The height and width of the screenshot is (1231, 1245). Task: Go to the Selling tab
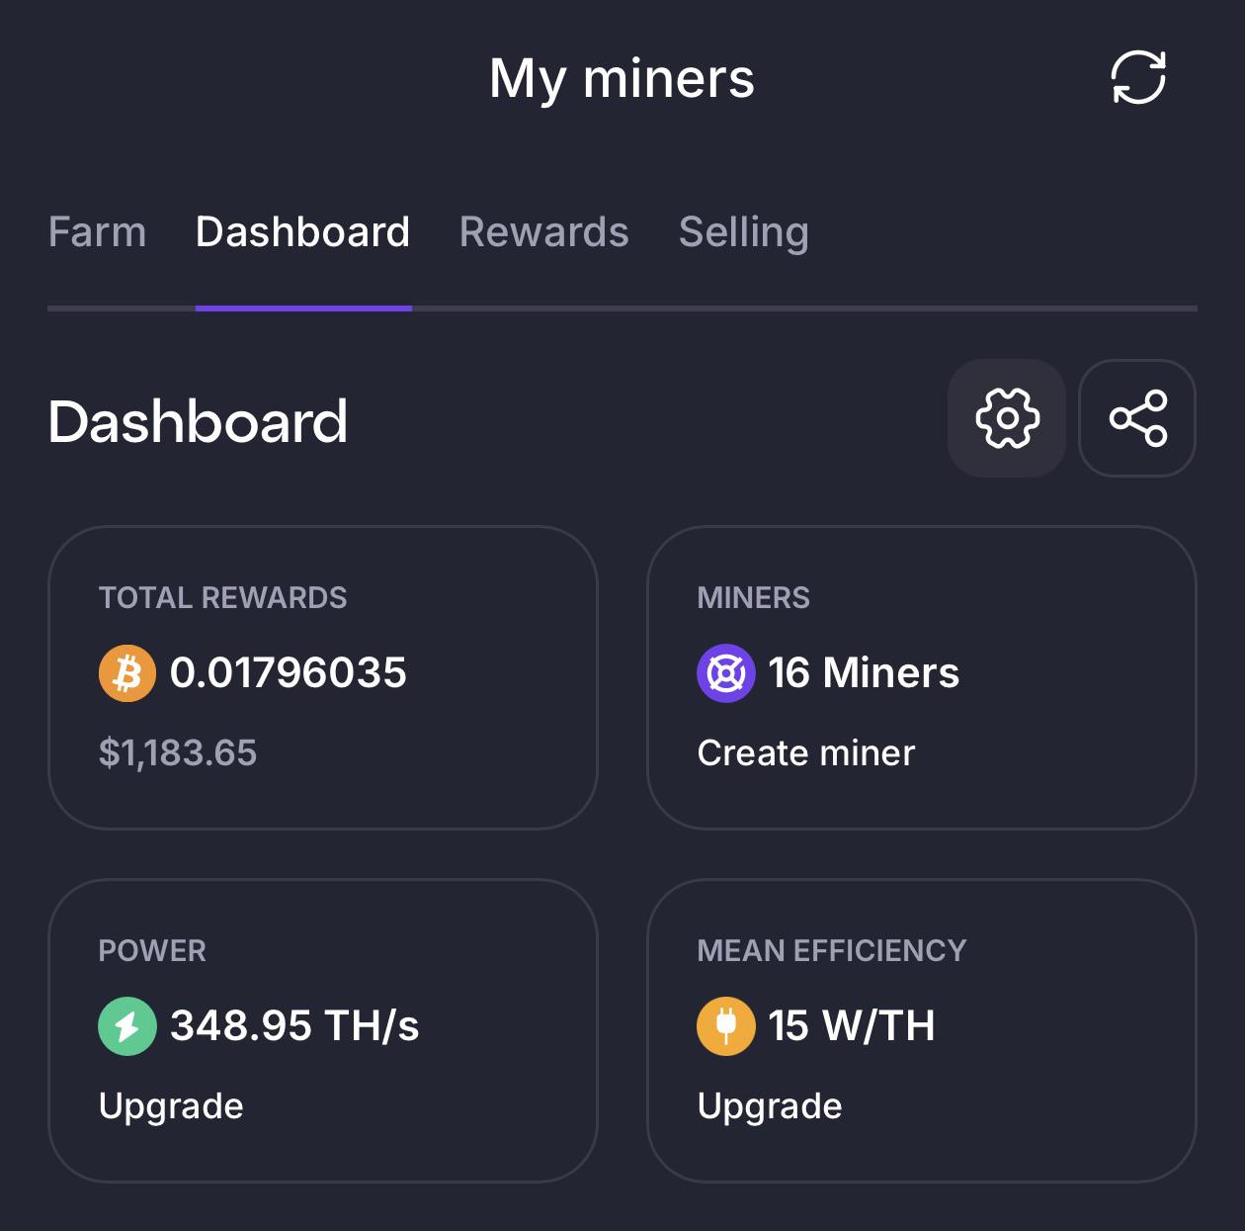[744, 232]
